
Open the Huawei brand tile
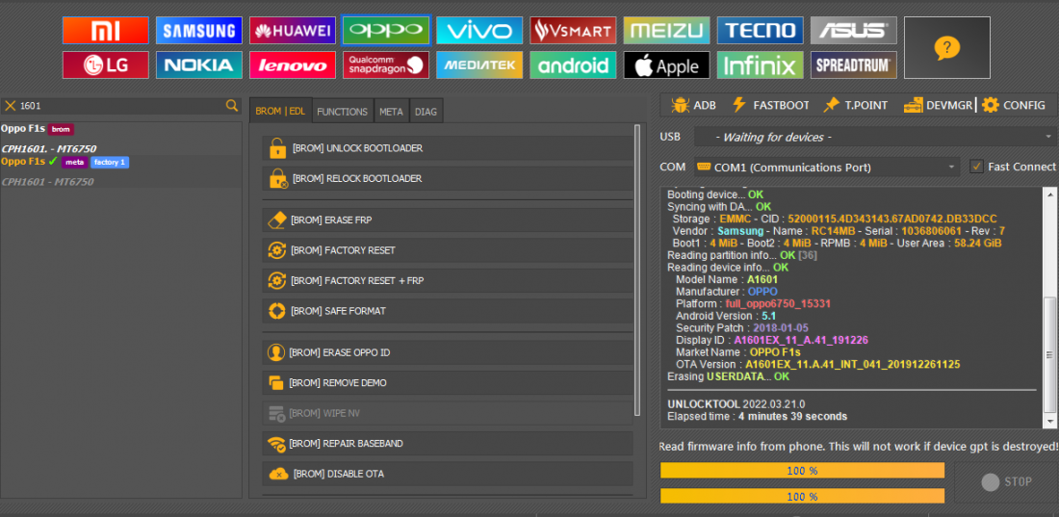pos(293,31)
